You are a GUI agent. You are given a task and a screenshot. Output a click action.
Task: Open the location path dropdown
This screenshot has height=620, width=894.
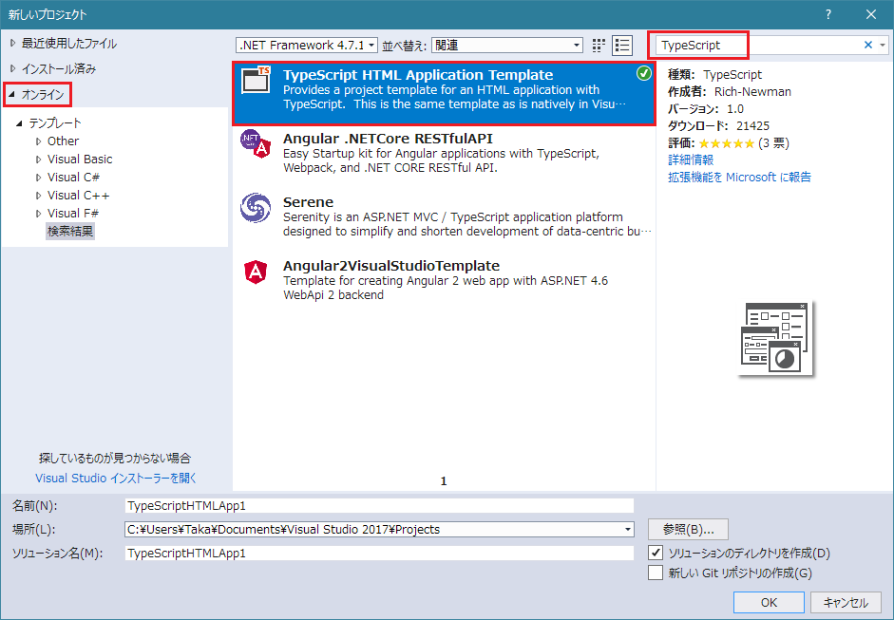click(x=628, y=530)
